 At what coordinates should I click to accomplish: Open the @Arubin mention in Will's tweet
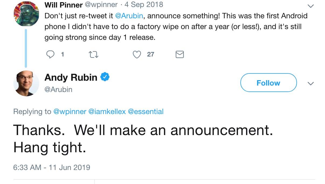coord(129,16)
